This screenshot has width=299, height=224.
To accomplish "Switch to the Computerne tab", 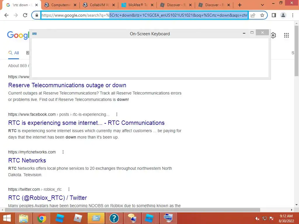I will tap(61, 5).
